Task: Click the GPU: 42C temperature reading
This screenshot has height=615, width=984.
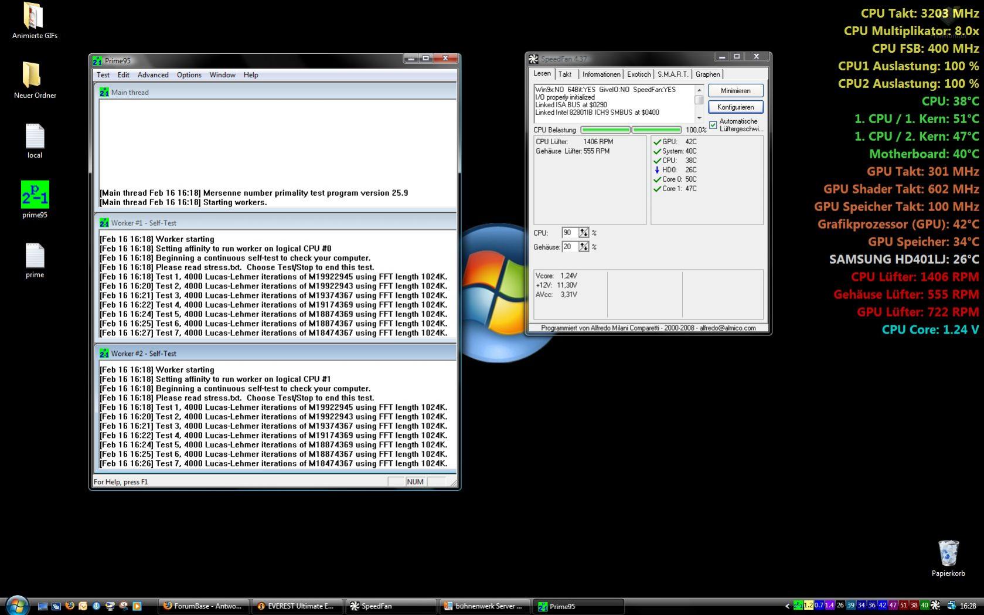Action: [x=675, y=142]
